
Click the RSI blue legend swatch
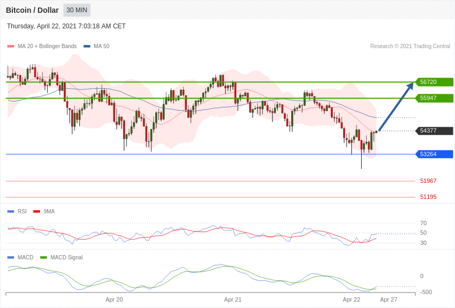11,212
